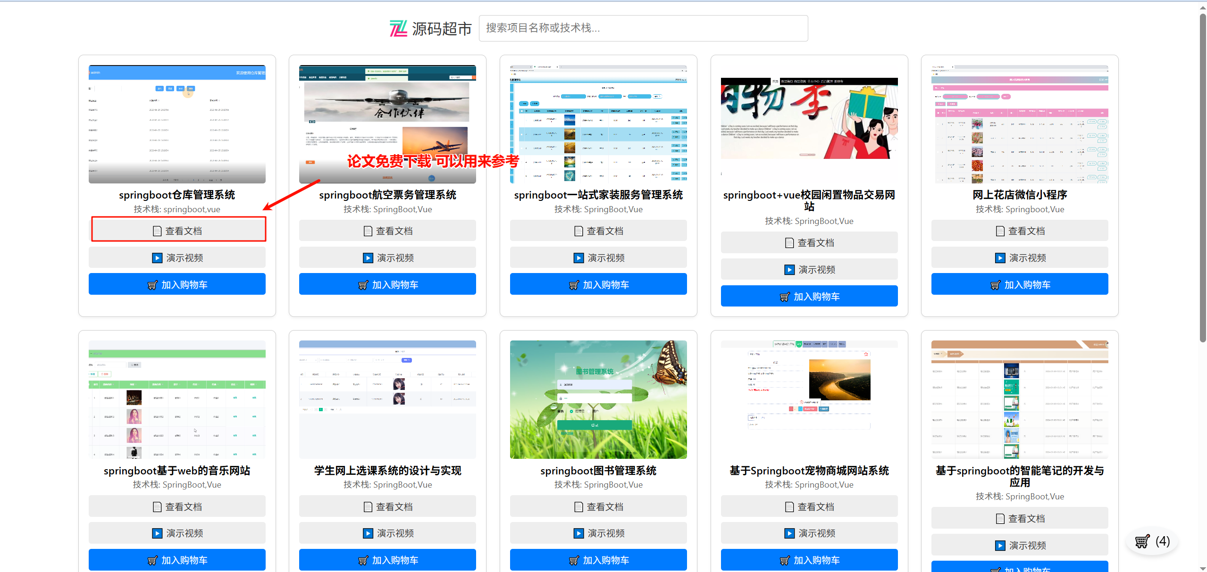Click the play icon under springboot航空票务管理系统
Screen dimensions: 1207x572
coord(368,258)
